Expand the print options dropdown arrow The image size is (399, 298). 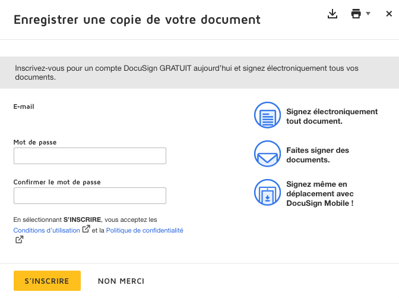[368, 13]
